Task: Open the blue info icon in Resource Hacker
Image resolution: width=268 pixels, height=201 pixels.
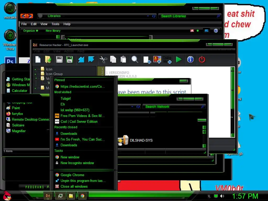Action: [x=191, y=59]
